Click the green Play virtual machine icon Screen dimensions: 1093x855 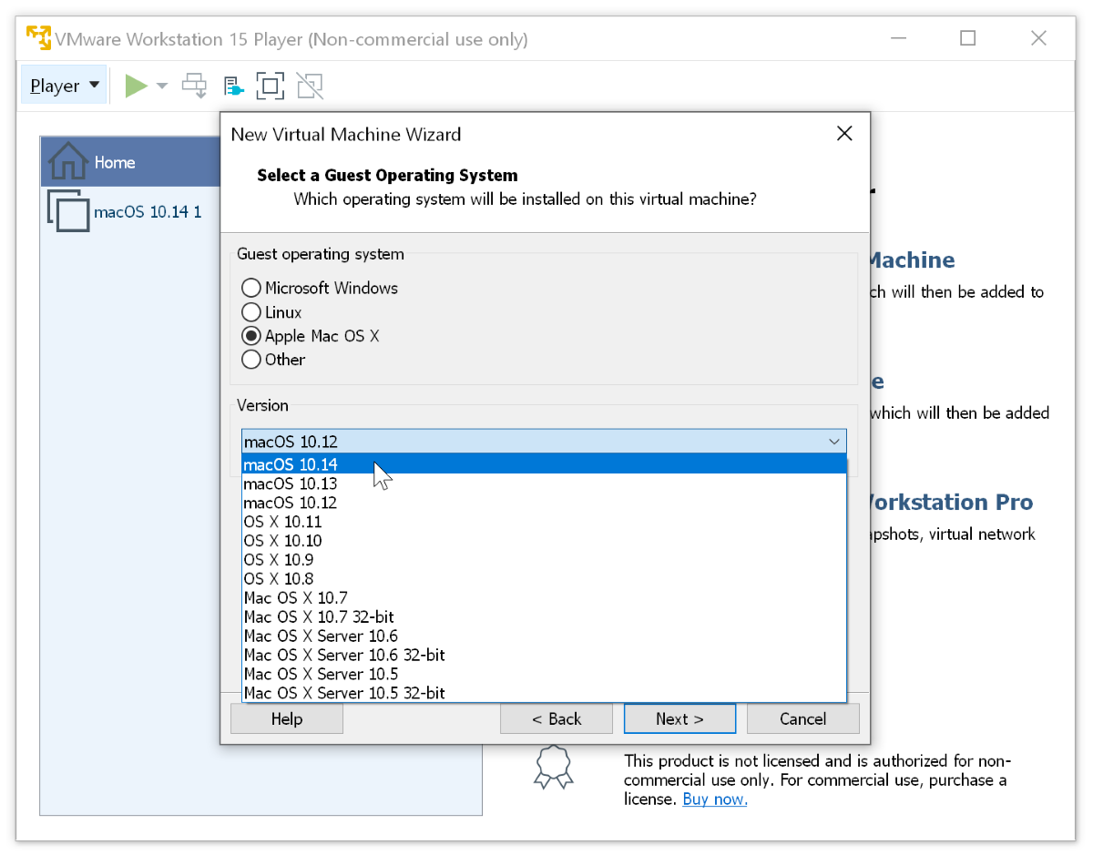click(137, 87)
